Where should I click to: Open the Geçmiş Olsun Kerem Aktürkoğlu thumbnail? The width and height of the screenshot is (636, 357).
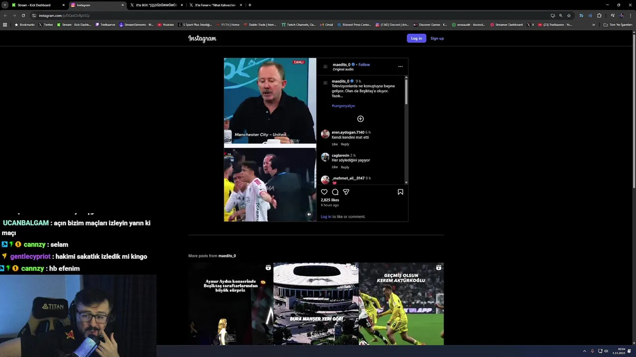(x=401, y=304)
